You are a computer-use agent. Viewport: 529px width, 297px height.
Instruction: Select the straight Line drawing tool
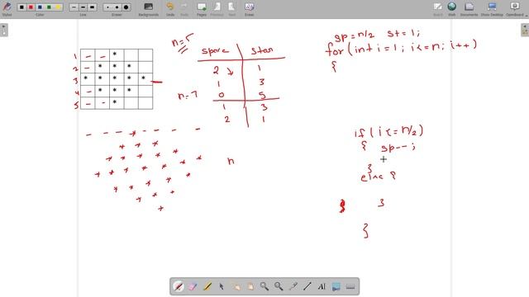point(307,286)
